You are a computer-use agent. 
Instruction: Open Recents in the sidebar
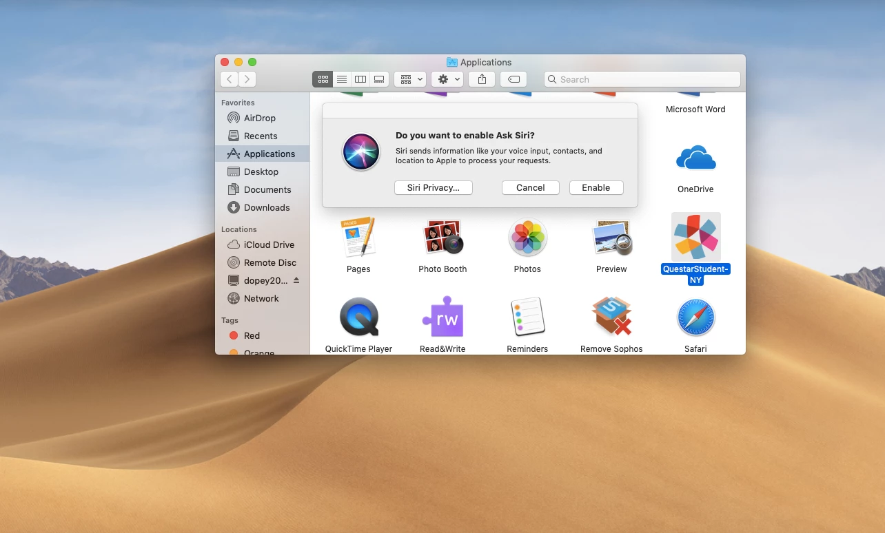coord(262,136)
